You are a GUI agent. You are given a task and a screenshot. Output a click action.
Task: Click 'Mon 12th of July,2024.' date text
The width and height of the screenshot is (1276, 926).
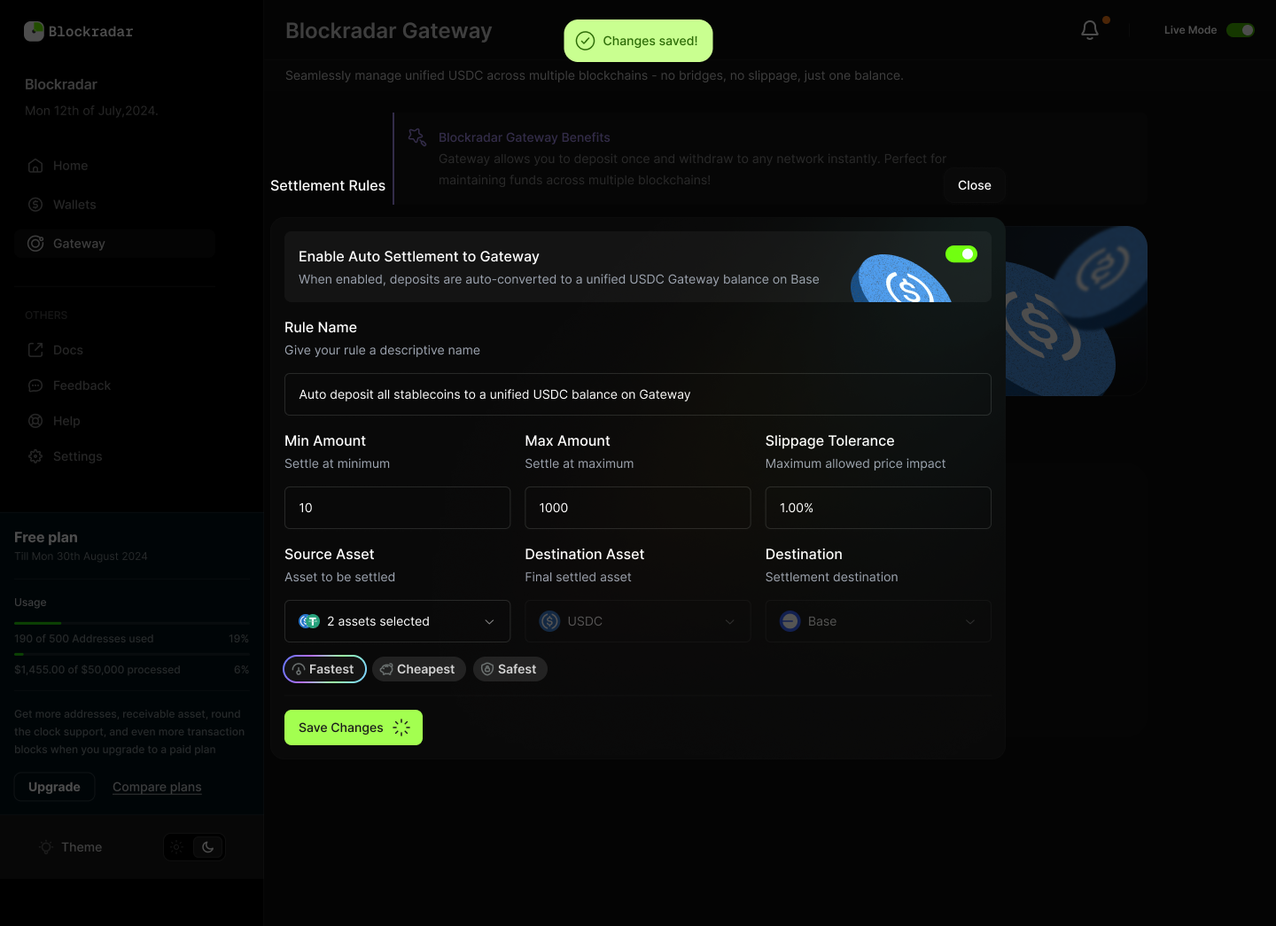91,111
